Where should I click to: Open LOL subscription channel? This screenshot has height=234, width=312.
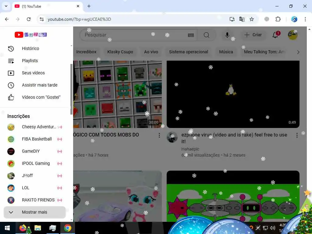click(35, 188)
